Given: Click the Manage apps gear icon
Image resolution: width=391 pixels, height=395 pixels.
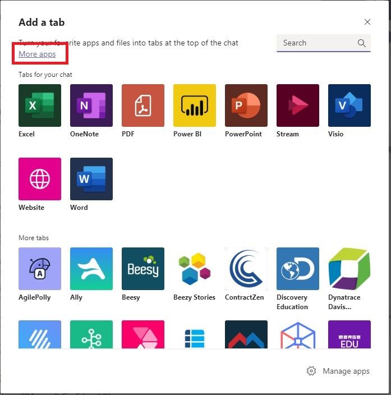Looking at the screenshot, I should tap(311, 371).
